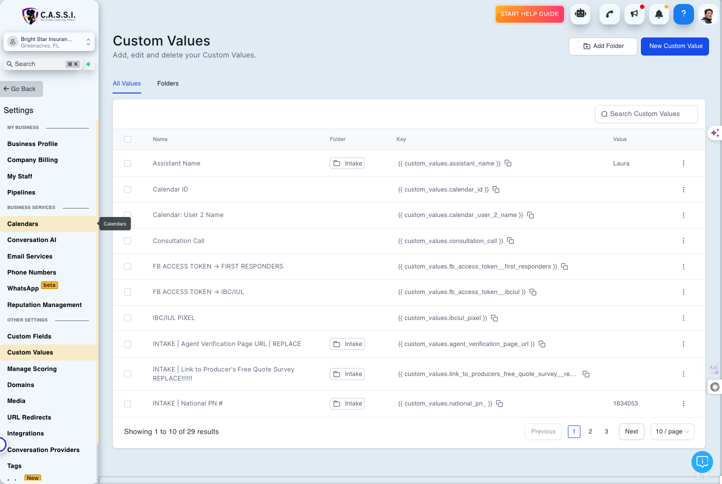Image resolution: width=722 pixels, height=484 pixels.
Task: Open the notifications bell
Action: click(659, 14)
